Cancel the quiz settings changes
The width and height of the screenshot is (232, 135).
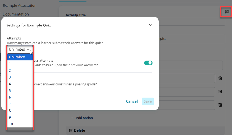pos(132,101)
